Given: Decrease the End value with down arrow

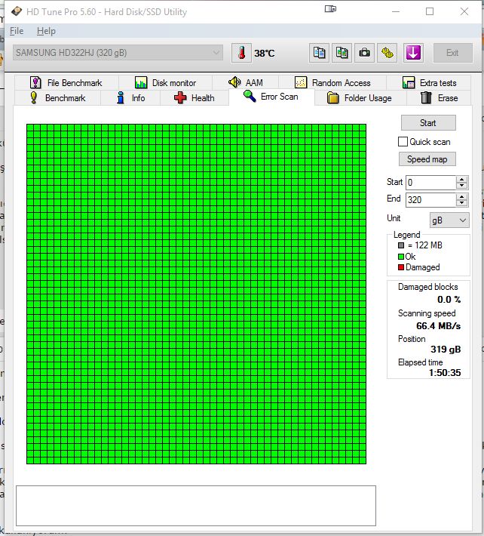Looking at the screenshot, I should 462,203.
